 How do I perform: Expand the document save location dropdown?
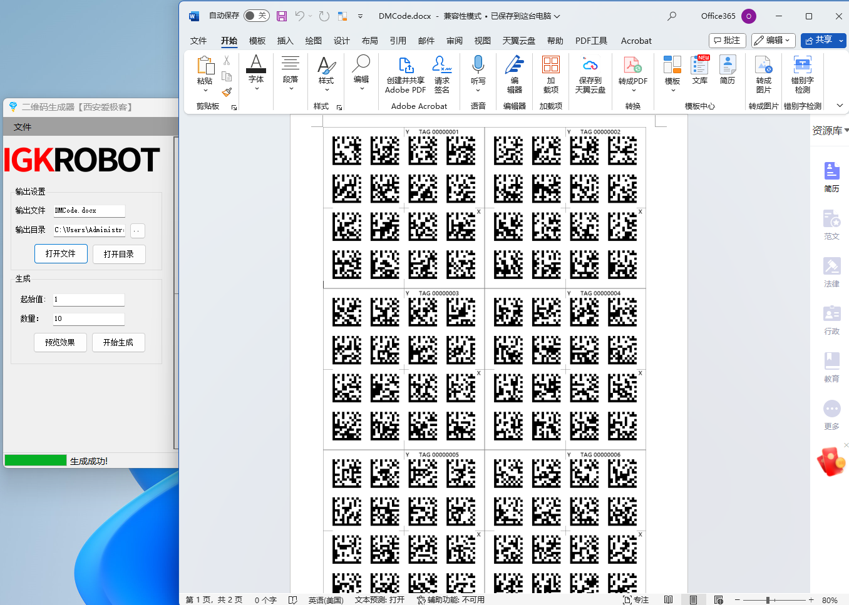click(x=557, y=16)
